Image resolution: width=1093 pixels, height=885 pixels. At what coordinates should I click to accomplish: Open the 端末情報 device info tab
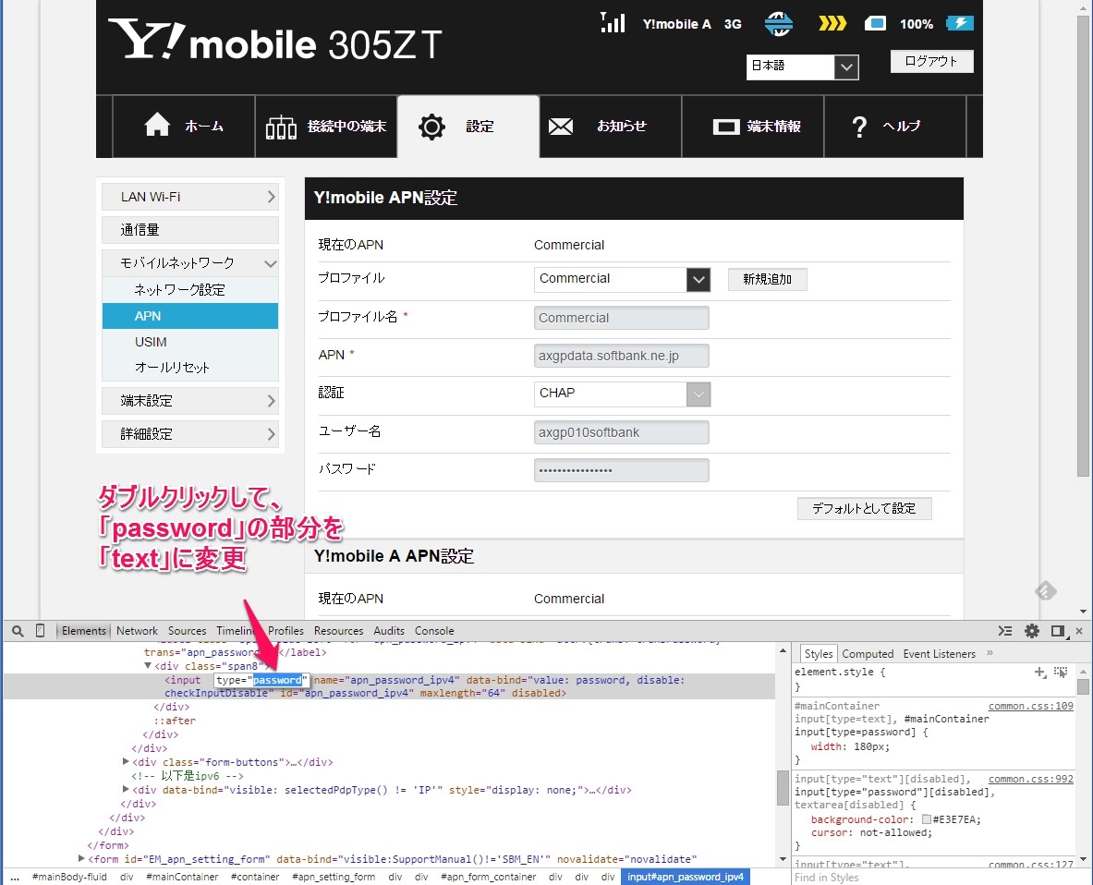753,127
